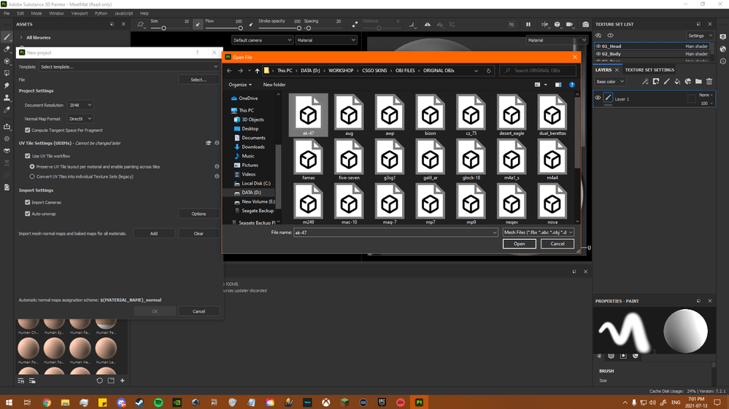Open the File menu
The width and height of the screenshot is (729, 409).
[x=7, y=13]
